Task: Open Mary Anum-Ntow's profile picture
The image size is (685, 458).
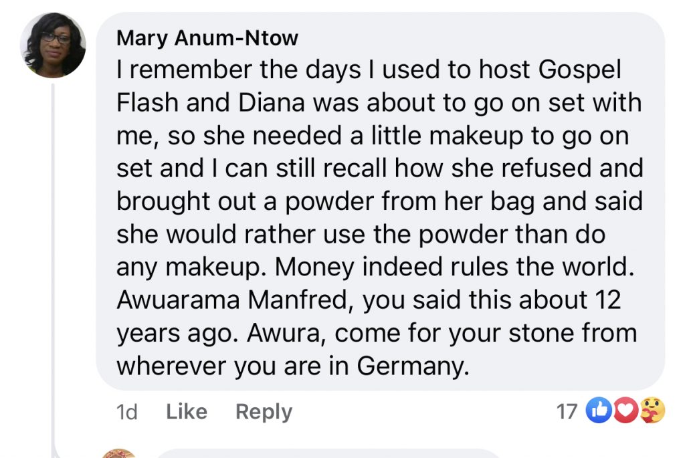Action: (54, 46)
